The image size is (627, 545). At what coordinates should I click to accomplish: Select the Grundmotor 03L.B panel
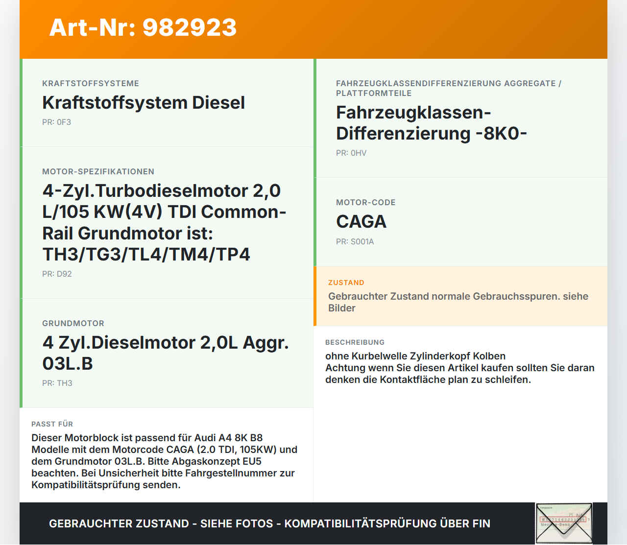click(x=167, y=353)
